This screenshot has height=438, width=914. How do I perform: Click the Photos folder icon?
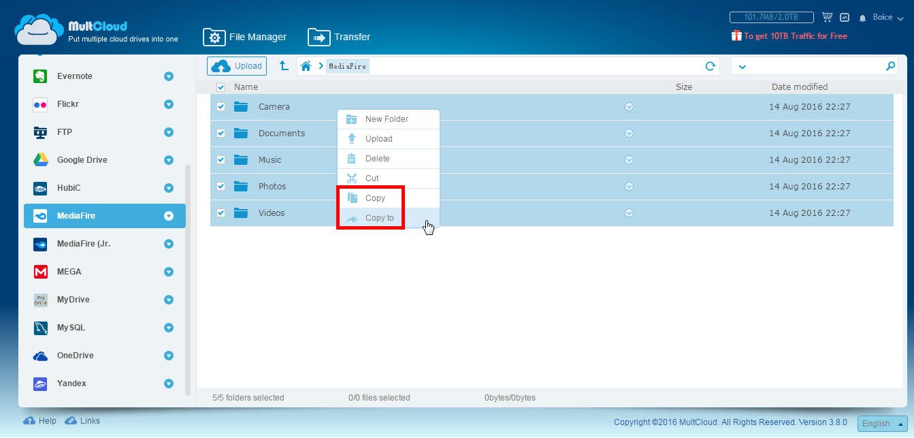click(241, 186)
